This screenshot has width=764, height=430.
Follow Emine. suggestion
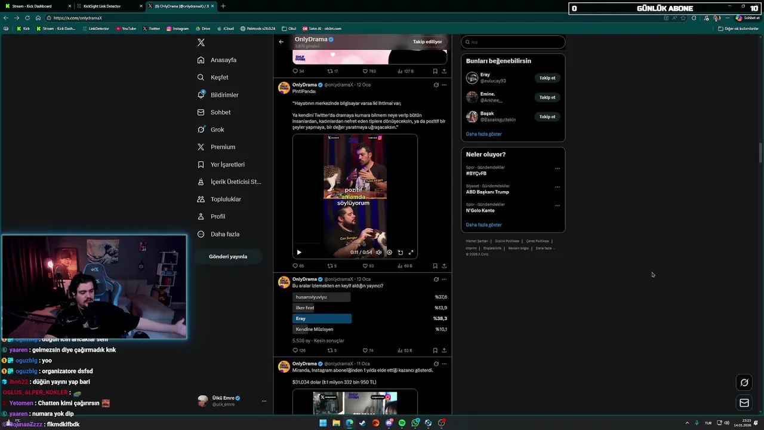547,97
